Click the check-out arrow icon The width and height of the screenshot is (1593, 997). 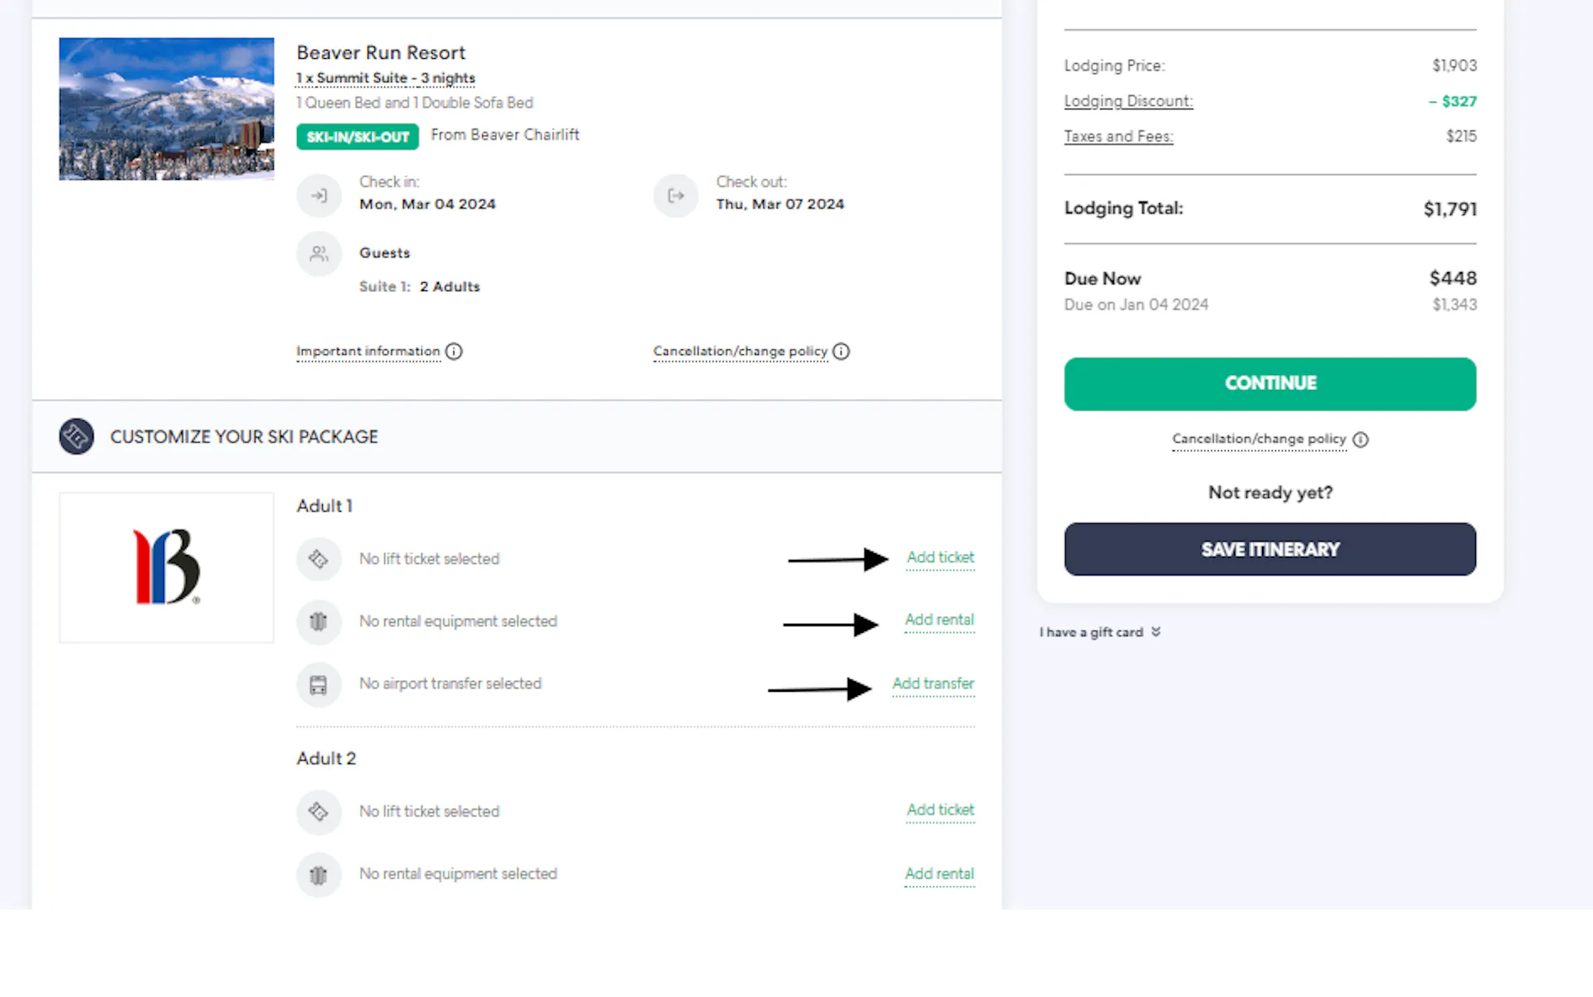point(675,196)
